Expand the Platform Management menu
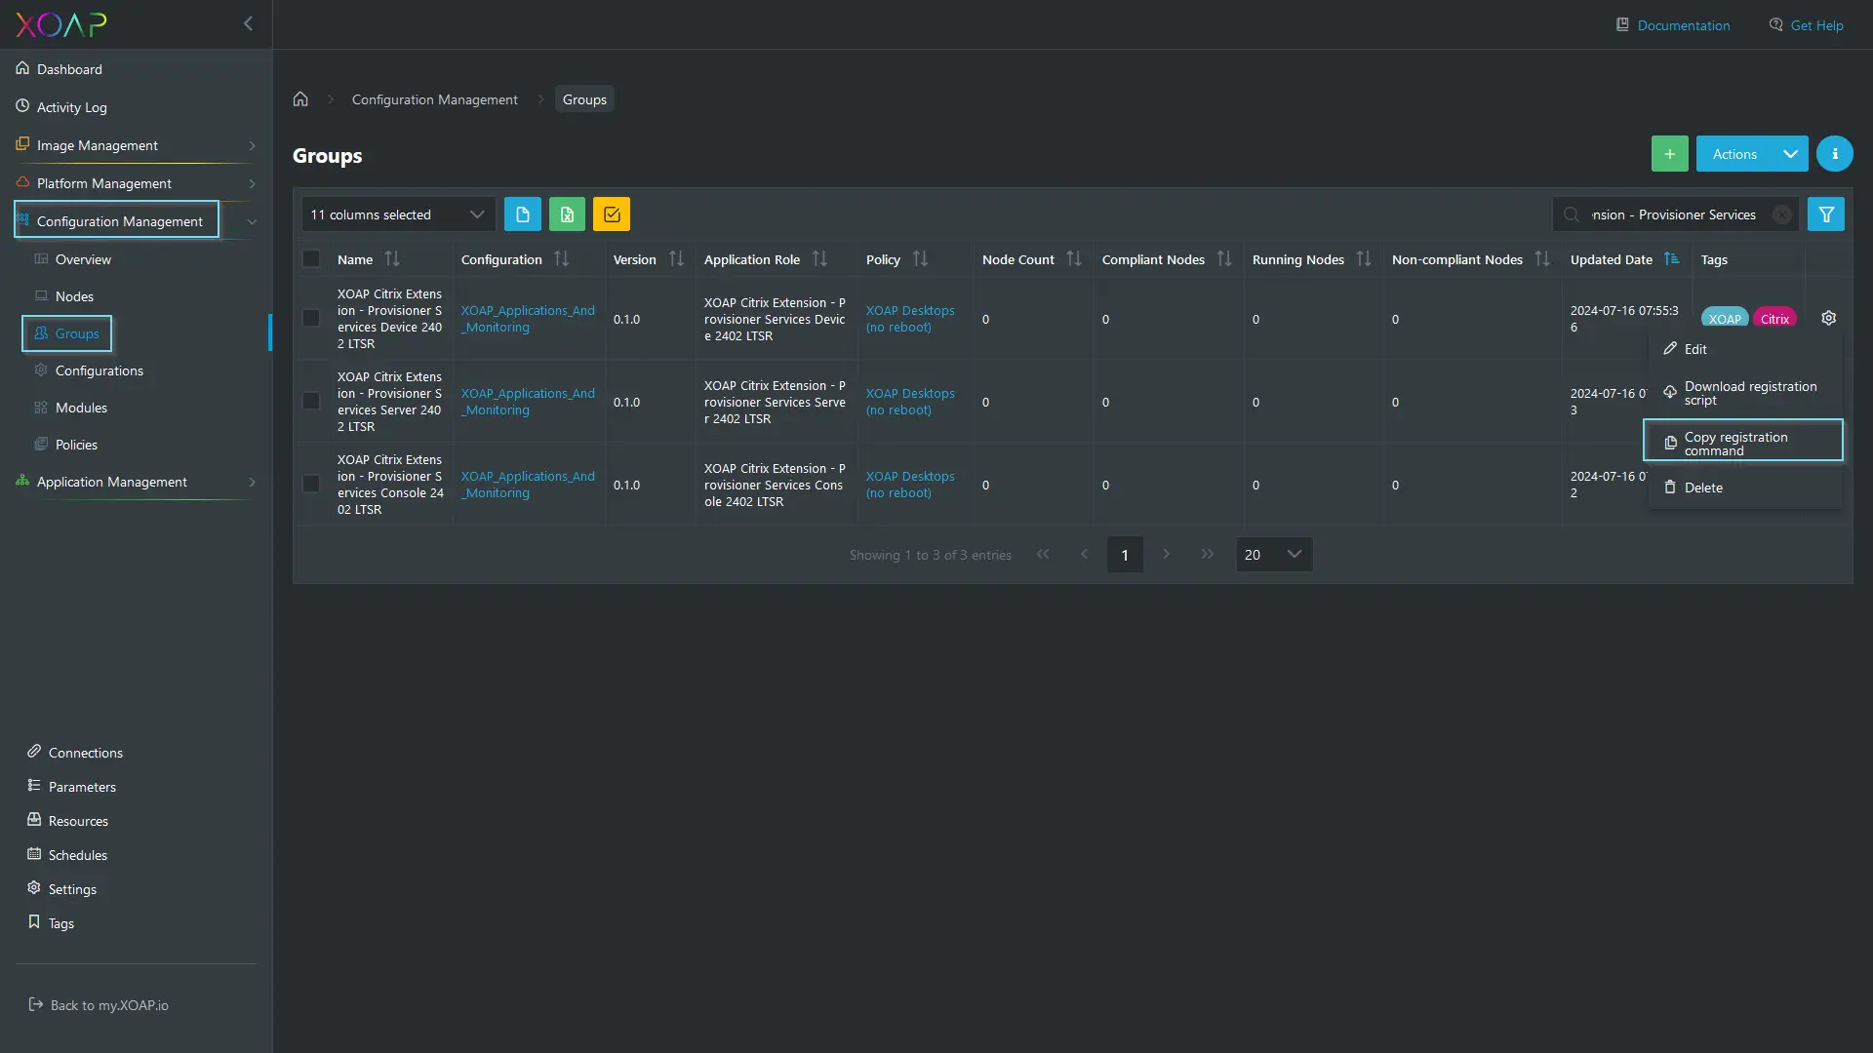Image resolution: width=1873 pixels, height=1053 pixels. [x=136, y=183]
